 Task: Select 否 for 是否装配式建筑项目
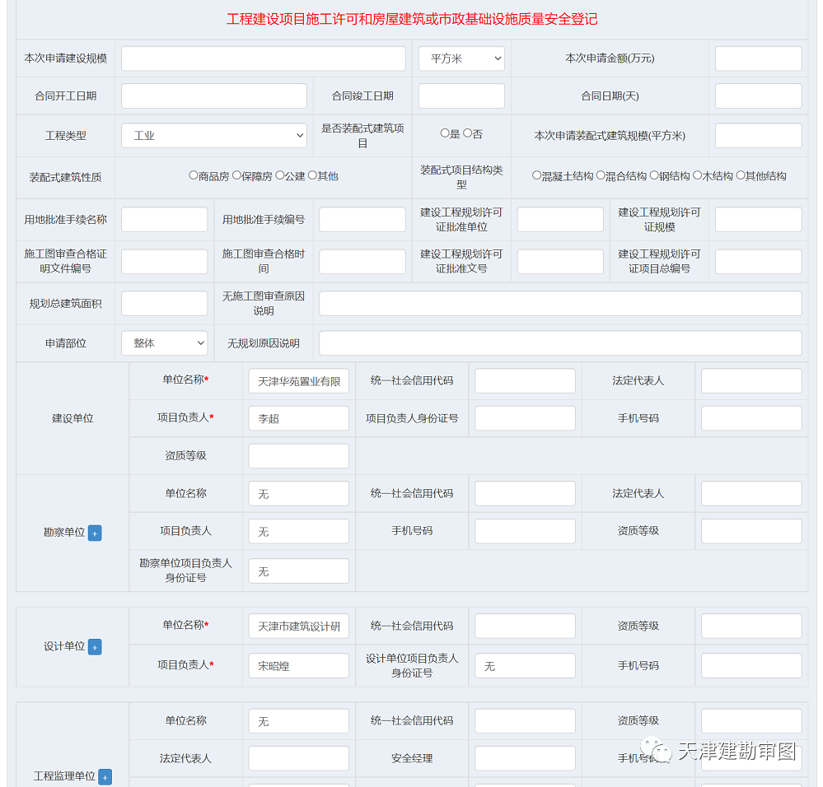pos(467,133)
